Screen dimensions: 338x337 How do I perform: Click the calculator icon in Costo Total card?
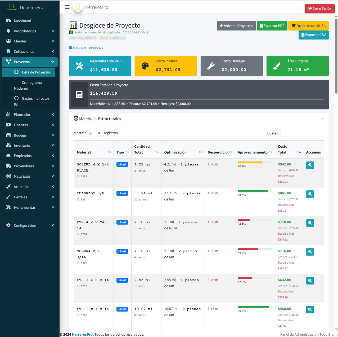pyautogui.click(x=79, y=95)
